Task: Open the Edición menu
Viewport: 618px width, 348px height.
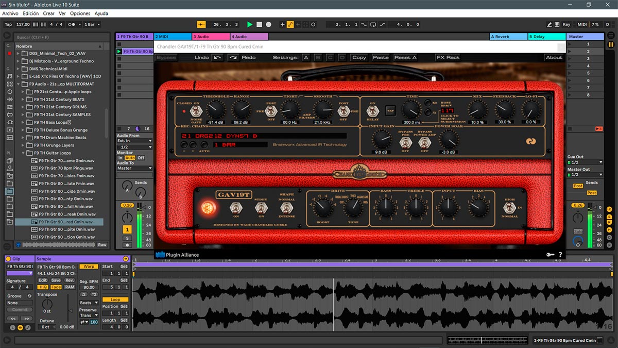Action: point(30,13)
